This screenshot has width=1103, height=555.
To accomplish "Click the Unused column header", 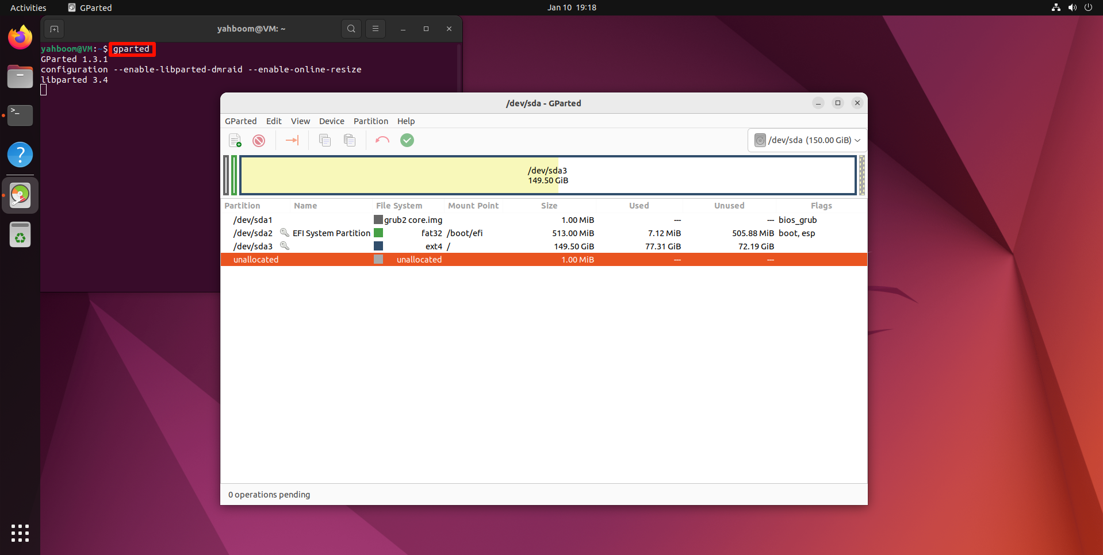I will (729, 206).
